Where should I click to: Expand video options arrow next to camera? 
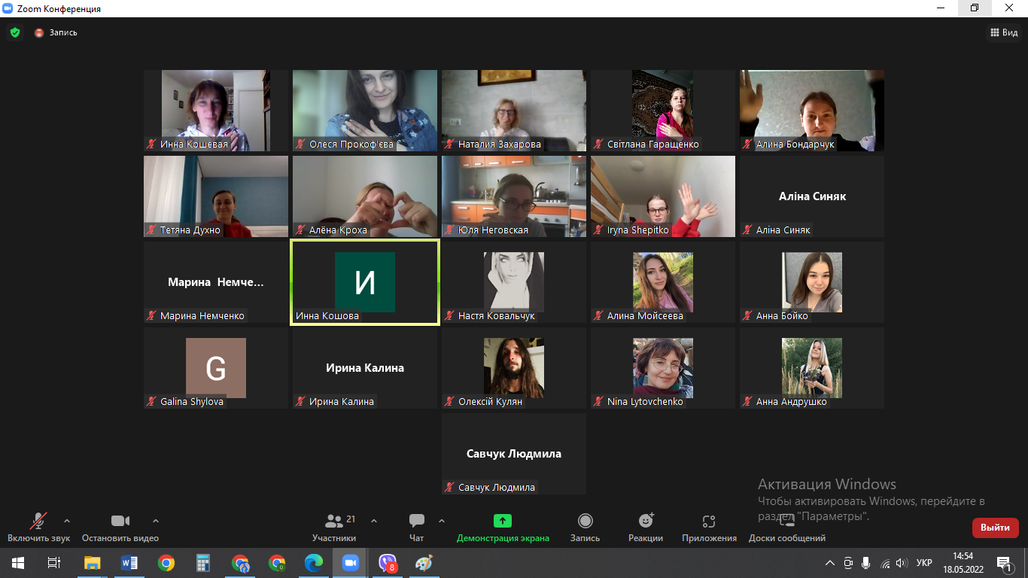coord(156,520)
